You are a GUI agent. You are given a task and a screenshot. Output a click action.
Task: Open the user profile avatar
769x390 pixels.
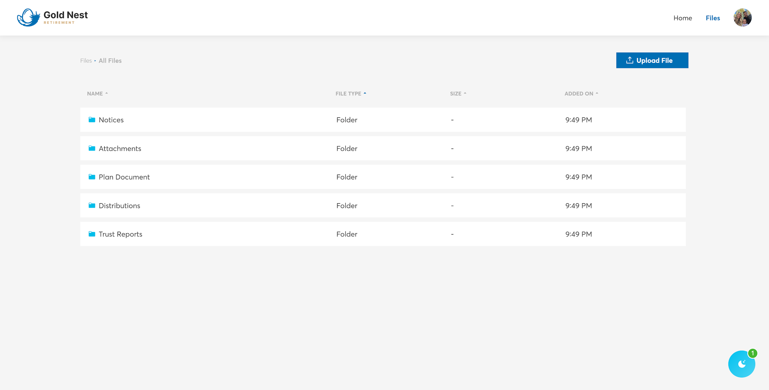[743, 18]
